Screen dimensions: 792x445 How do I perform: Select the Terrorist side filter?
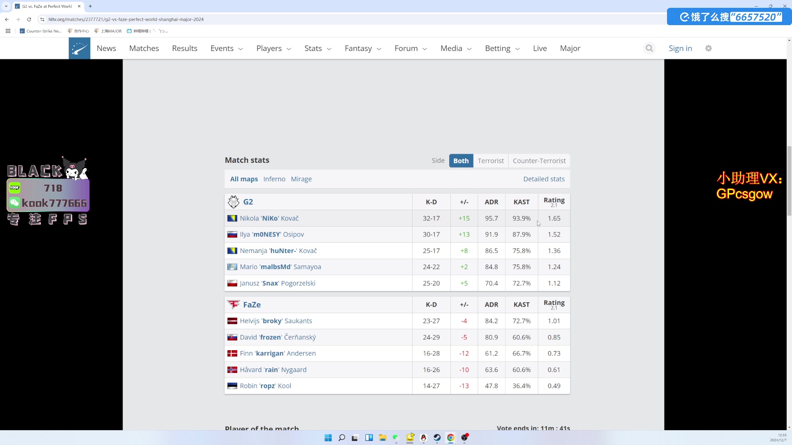click(490, 161)
